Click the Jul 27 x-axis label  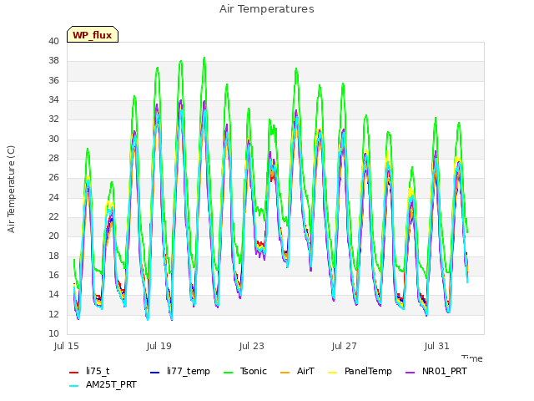(x=345, y=347)
